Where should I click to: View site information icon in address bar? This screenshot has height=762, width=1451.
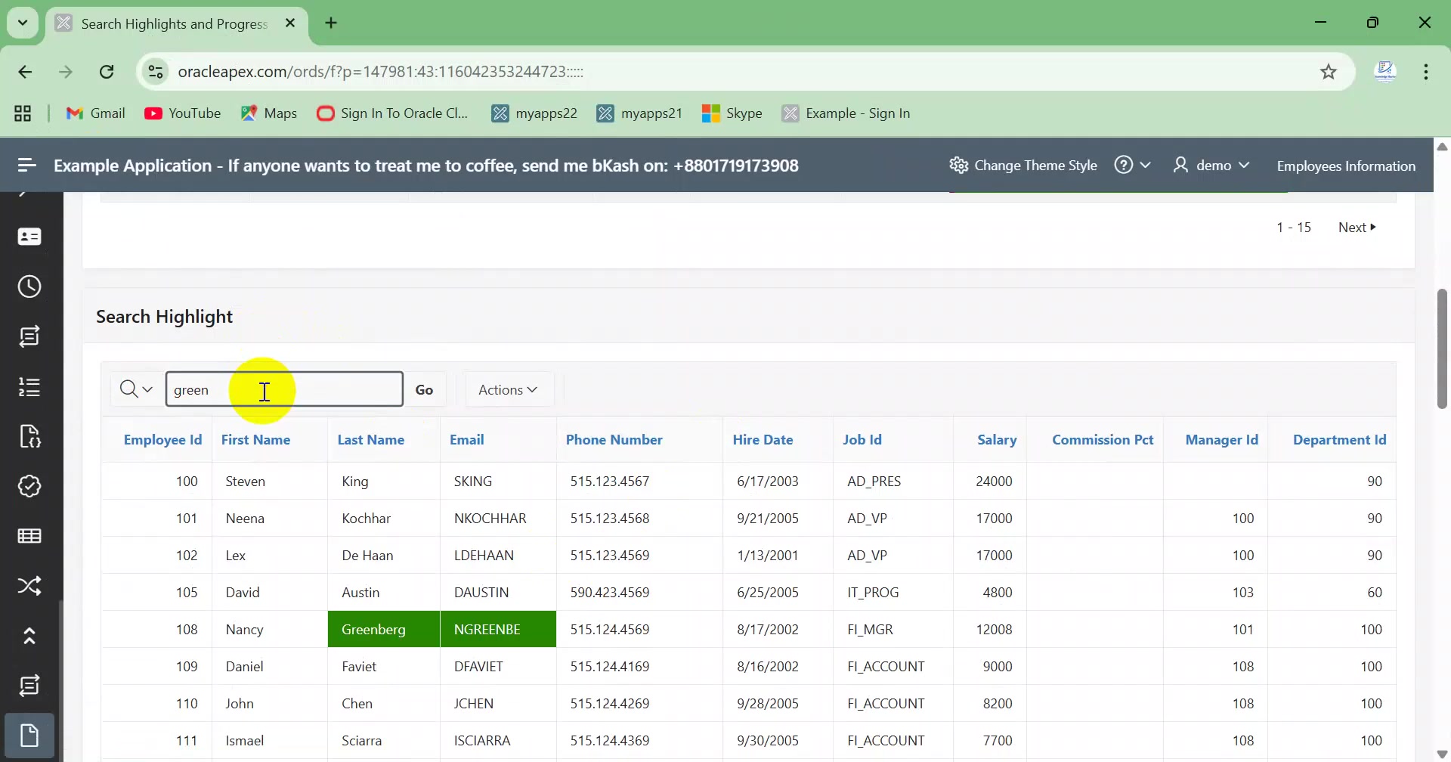[155, 72]
